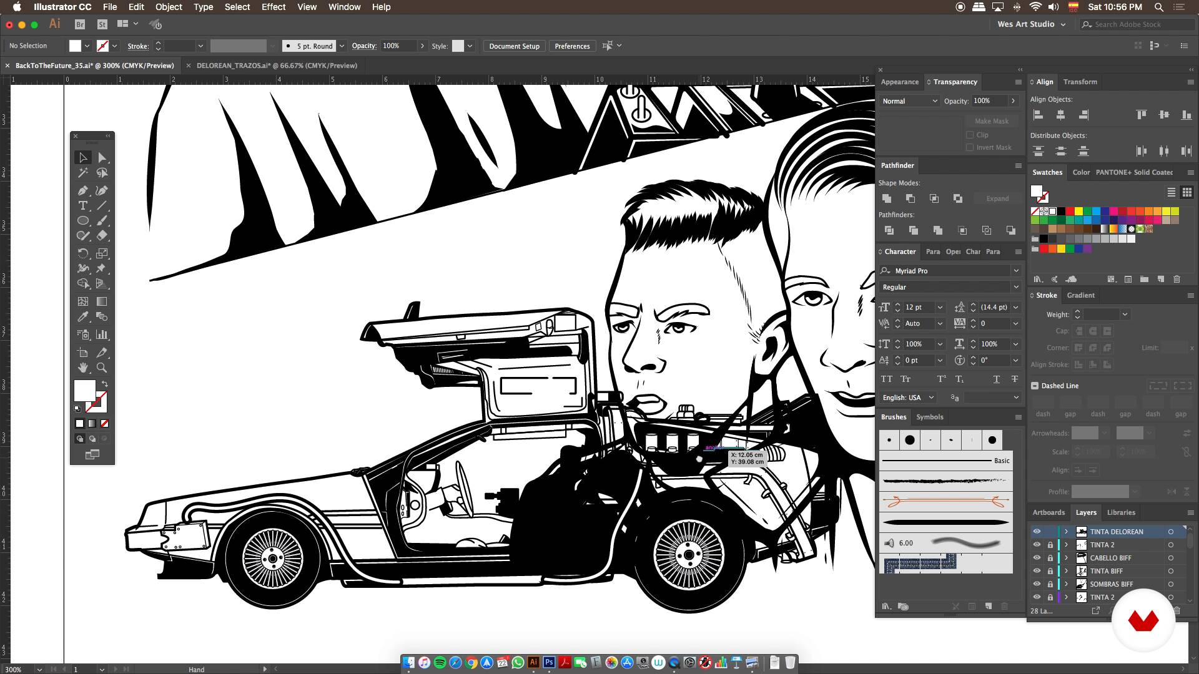Activate the Type tool
Image resolution: width=1199 pixels, height=674 pixels.
click(82, 205)
